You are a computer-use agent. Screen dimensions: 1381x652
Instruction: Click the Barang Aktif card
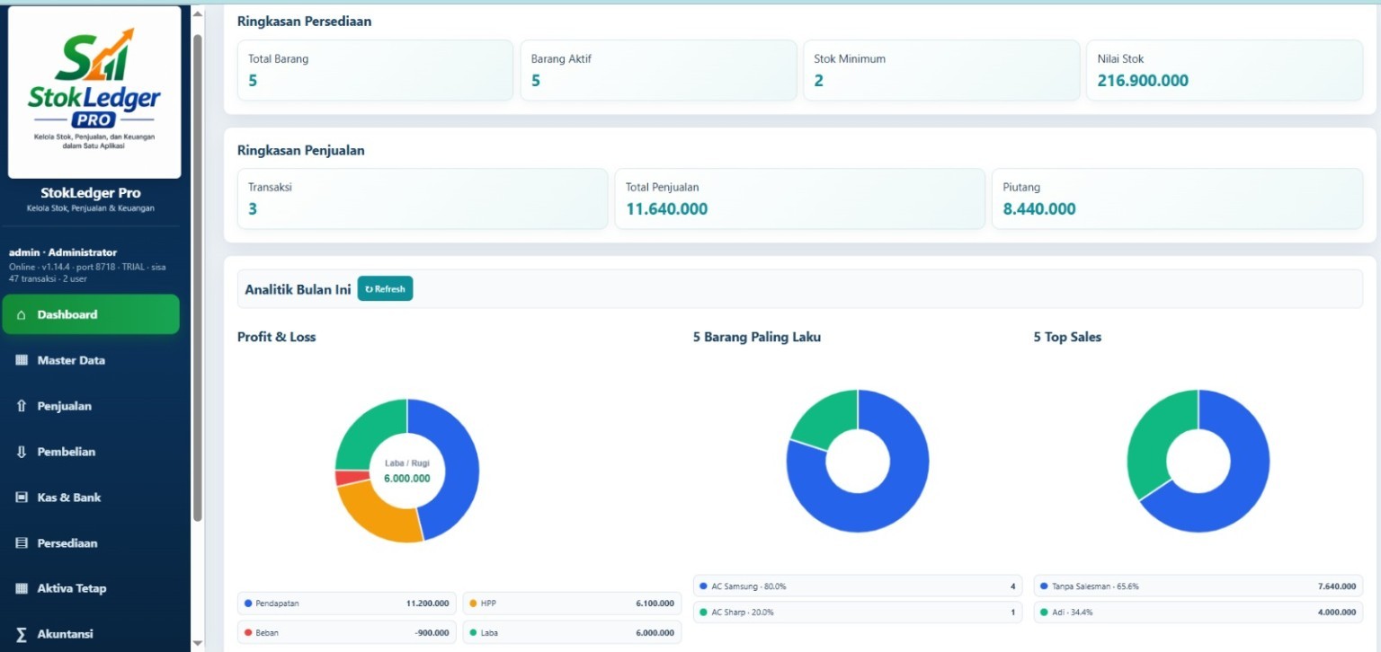click(x=658, y=70)
